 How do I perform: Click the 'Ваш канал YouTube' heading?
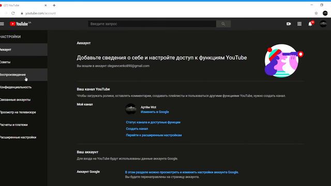(x=93, y=89)
